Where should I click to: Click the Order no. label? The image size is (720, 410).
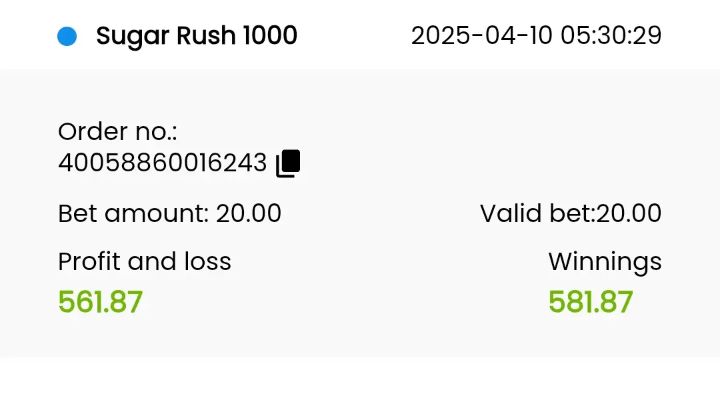117,132
